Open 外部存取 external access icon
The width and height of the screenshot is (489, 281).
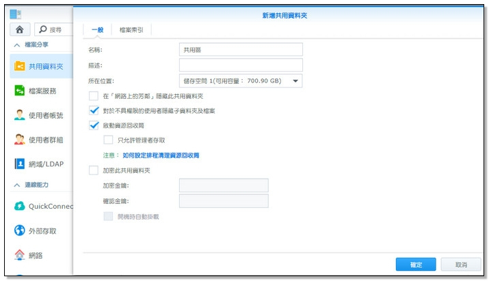pyautogui.click(x=20, y=231)
